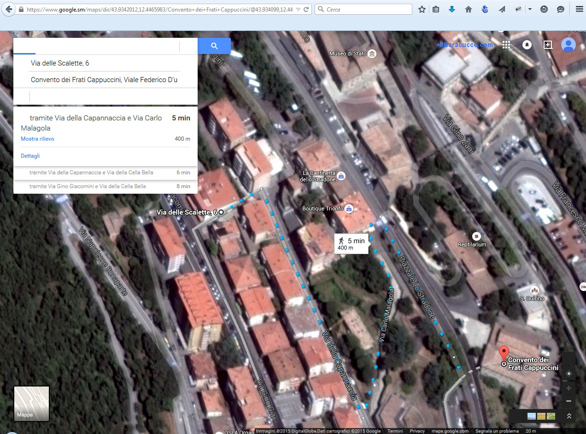Open the address bar history dropdown
The height and width of the screenshot is (434, 586).
click(x=298, y=9)
